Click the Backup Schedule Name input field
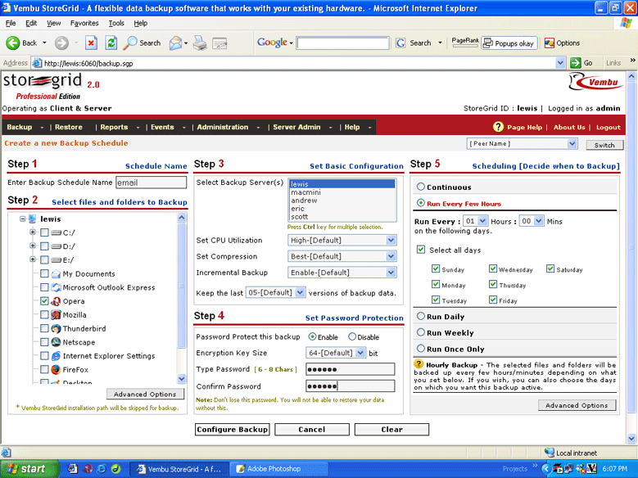The height and width of the screenshot is (478, 638). click(151, 183)
